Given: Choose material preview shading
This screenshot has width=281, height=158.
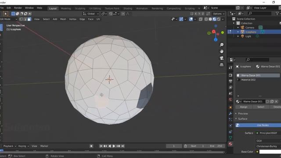Looking at the screenshot, I should point(214,19).
